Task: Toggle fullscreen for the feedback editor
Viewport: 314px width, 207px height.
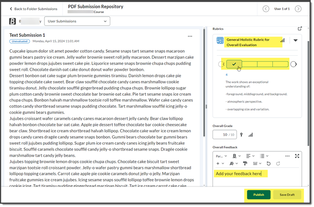Action: pyautogui.click(x=297, y=156)
